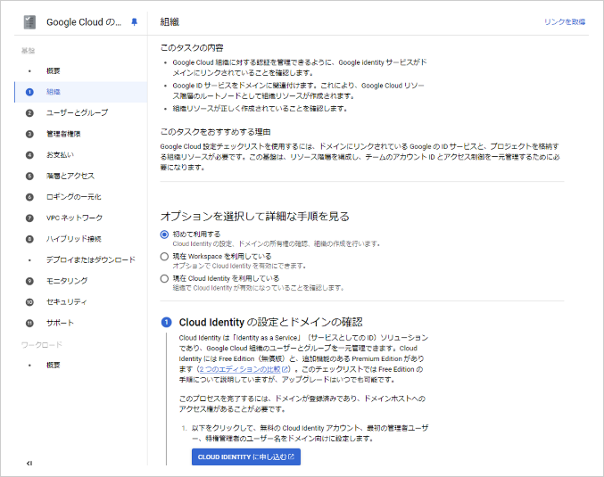
Task: Click the Google Cloud の... title text
Action: pos(84,22)
